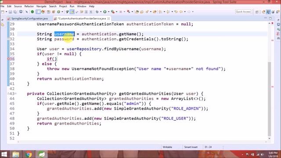This screenshot has width=281, height=158.
Task: Save the current file with Save icon
Action: pos(11,12)
